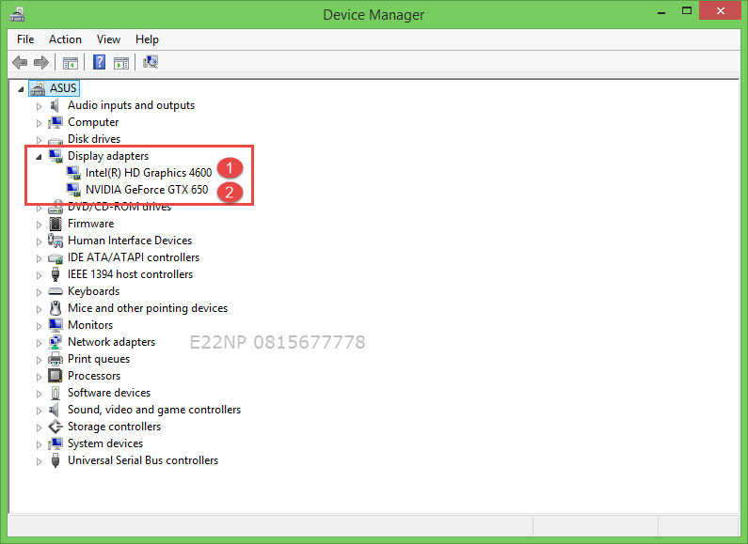This screenshot has width=748, height=544.
Task: Maximize the Device Manager window
Action: coord(687,11)
